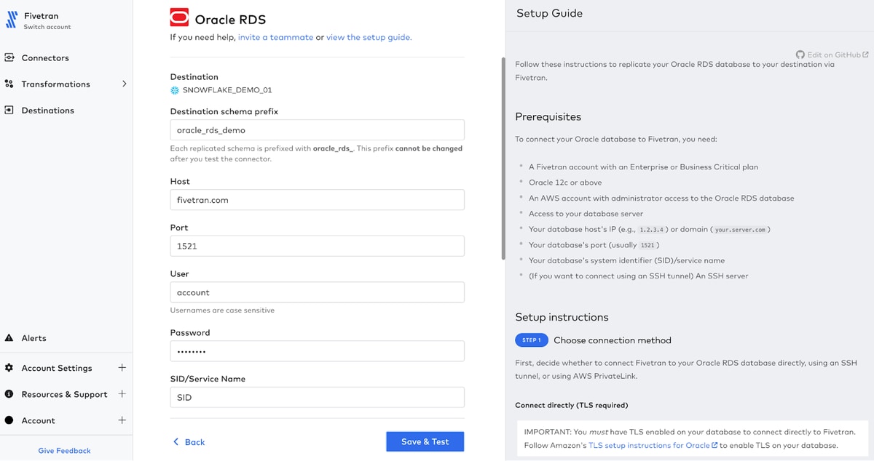874x461 pixels.
Task: Click the Fivetran logo icon
Action: tap(11, 20)
